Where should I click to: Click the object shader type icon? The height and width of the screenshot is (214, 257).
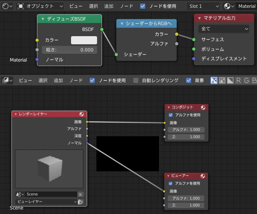pyautogui.click(x=21, y=6)
